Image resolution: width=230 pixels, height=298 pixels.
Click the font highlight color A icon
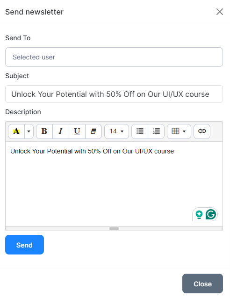click(x=16, y=131)
